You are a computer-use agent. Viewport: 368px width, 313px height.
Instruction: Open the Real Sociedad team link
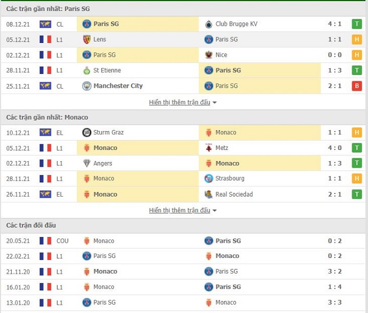click(234, 195)
